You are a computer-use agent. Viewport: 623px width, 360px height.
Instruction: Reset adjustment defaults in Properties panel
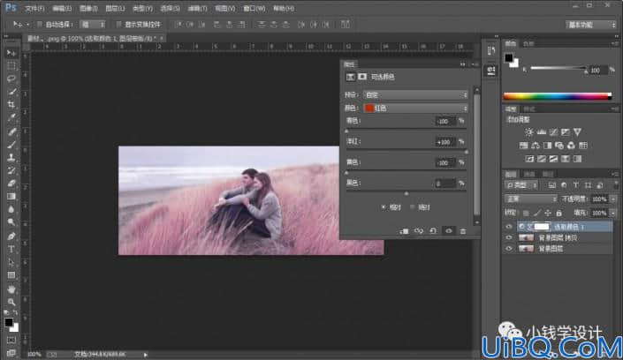tap(433, 231)
